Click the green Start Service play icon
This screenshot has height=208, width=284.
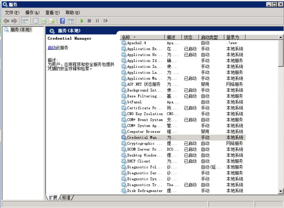82,21
